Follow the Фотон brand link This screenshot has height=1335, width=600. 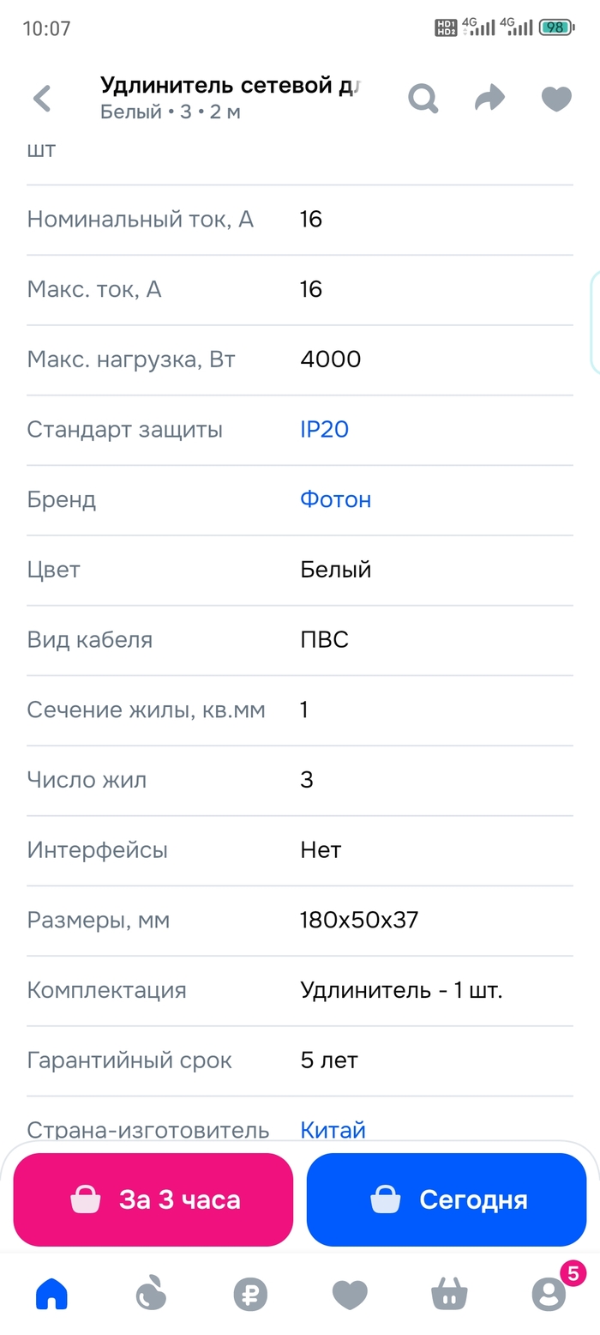[335, 500]
